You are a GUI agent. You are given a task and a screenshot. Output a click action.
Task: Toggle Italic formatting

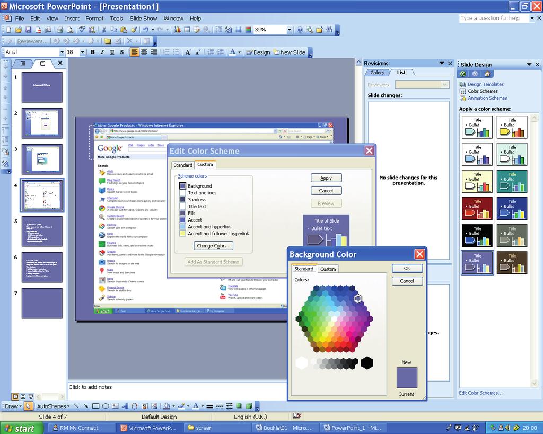coord(102,52)
